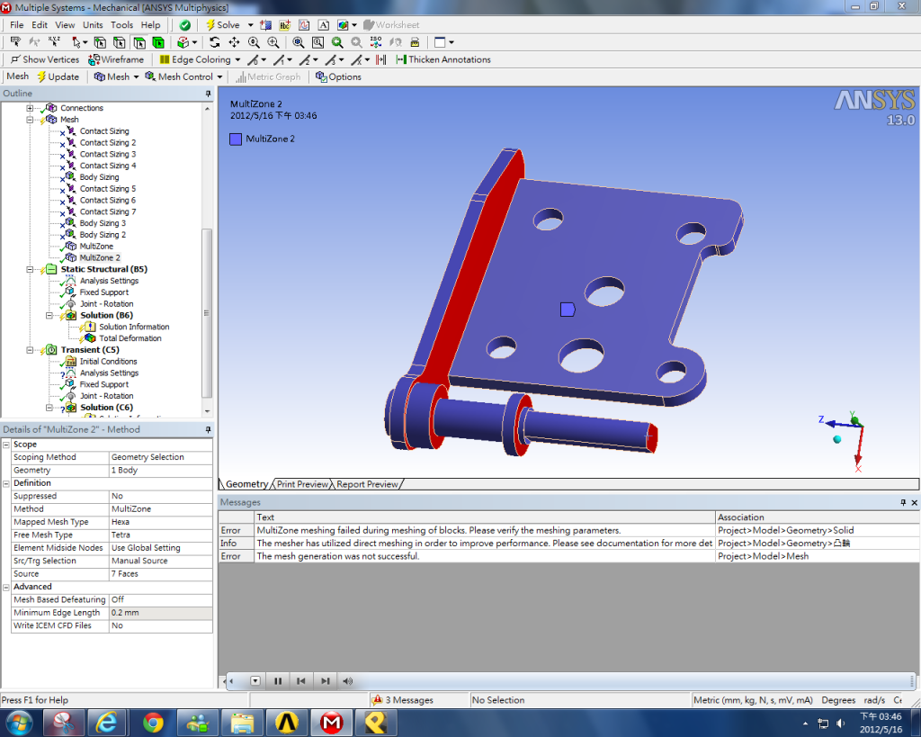Switch to the Report Preview tab

pyautogui.click(x=368, y=484)
